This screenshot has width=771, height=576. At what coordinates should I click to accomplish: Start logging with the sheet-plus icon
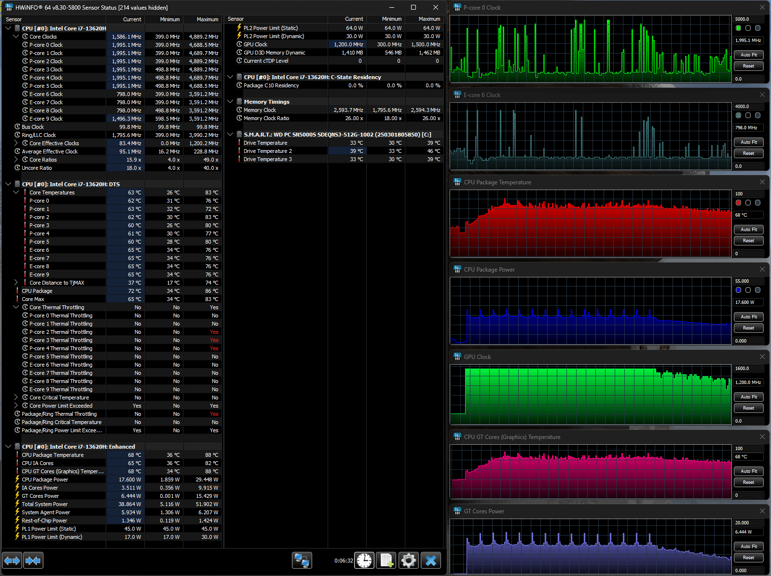coord(386,561)
